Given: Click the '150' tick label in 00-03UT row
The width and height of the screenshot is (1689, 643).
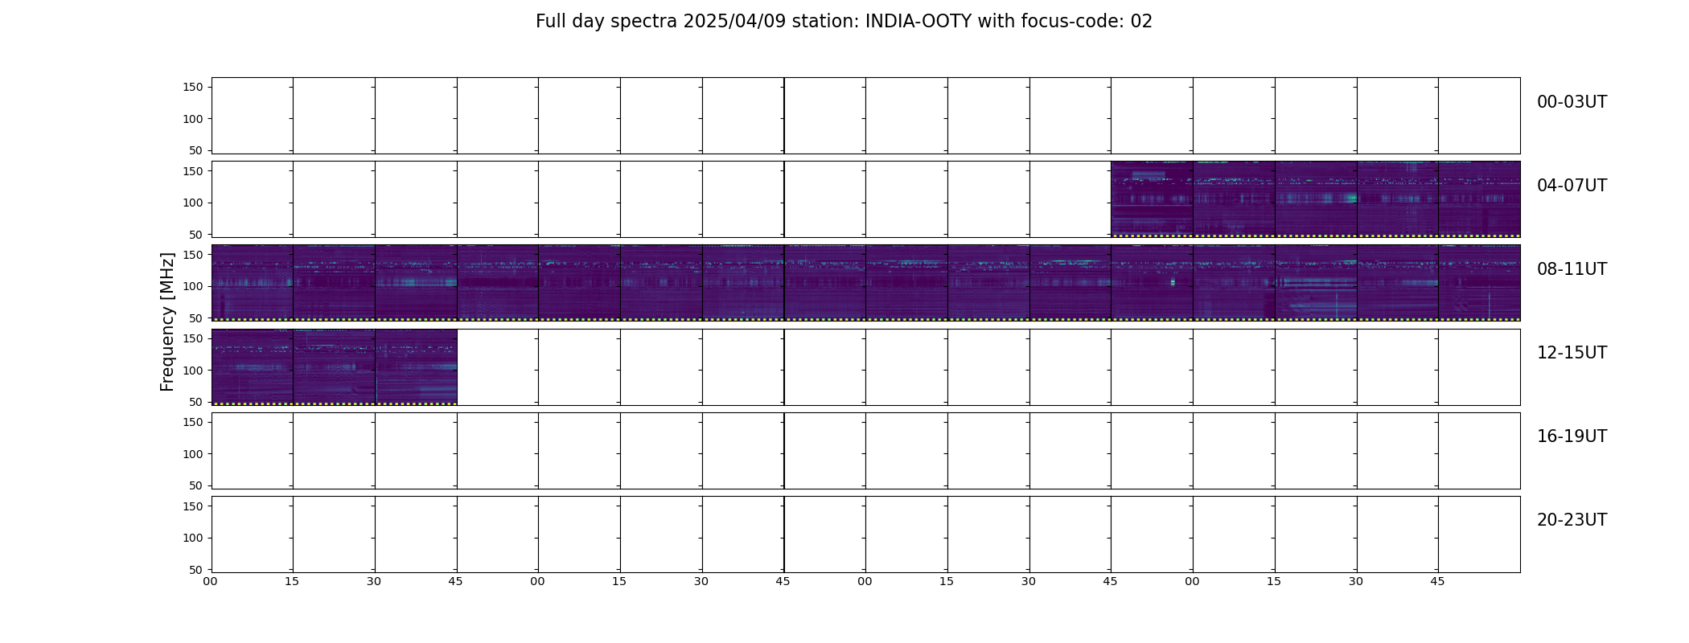Looking at the screenshot, I should click(x=193, y=88).
